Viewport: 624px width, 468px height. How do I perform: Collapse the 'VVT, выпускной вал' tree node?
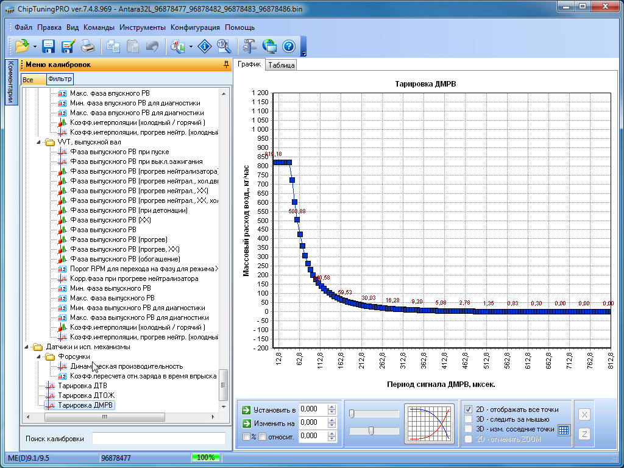[x=39, y=142]
